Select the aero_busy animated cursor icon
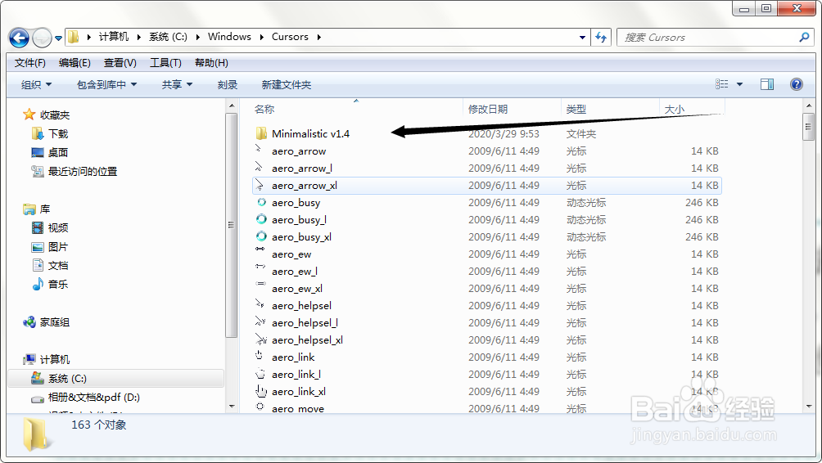822x463 pixels. (261, 202)
